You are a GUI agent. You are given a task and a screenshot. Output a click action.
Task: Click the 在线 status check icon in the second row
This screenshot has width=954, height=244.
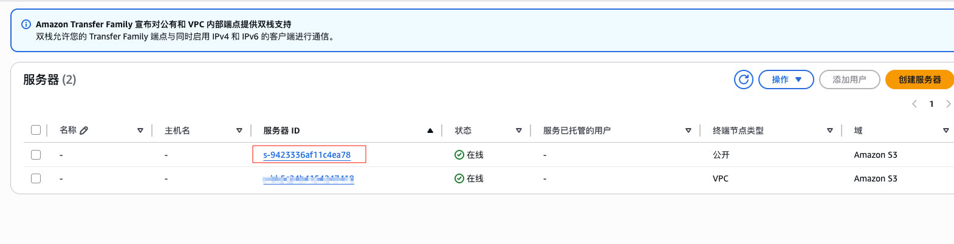coord(459,178)
